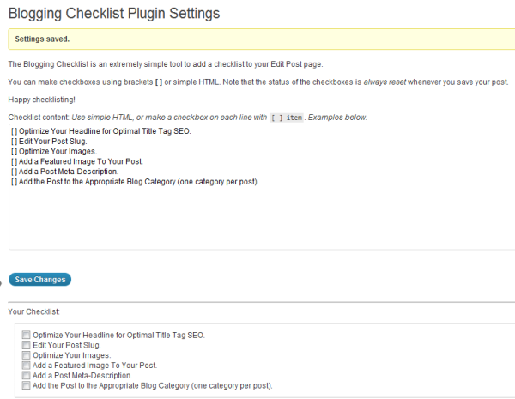Check the Appropriate Blog Category checkbox
515x399 pixels.
click(26, 385)
